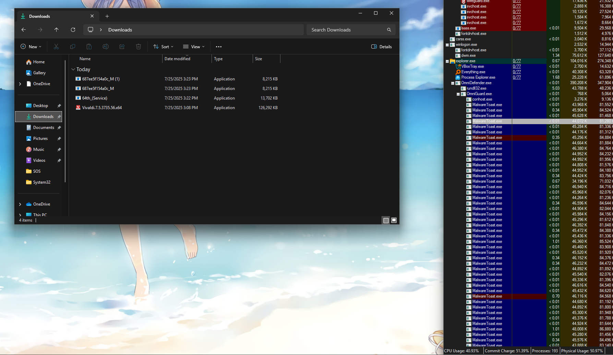Click the Date modified column header
Screen dimensions: 613x355
click(x=177, y=59)
